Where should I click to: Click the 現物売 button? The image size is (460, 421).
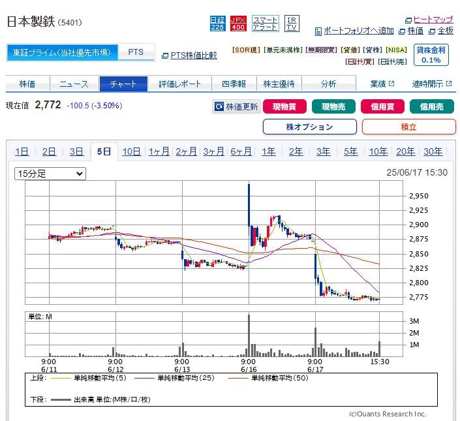click(x=333, y=106)
